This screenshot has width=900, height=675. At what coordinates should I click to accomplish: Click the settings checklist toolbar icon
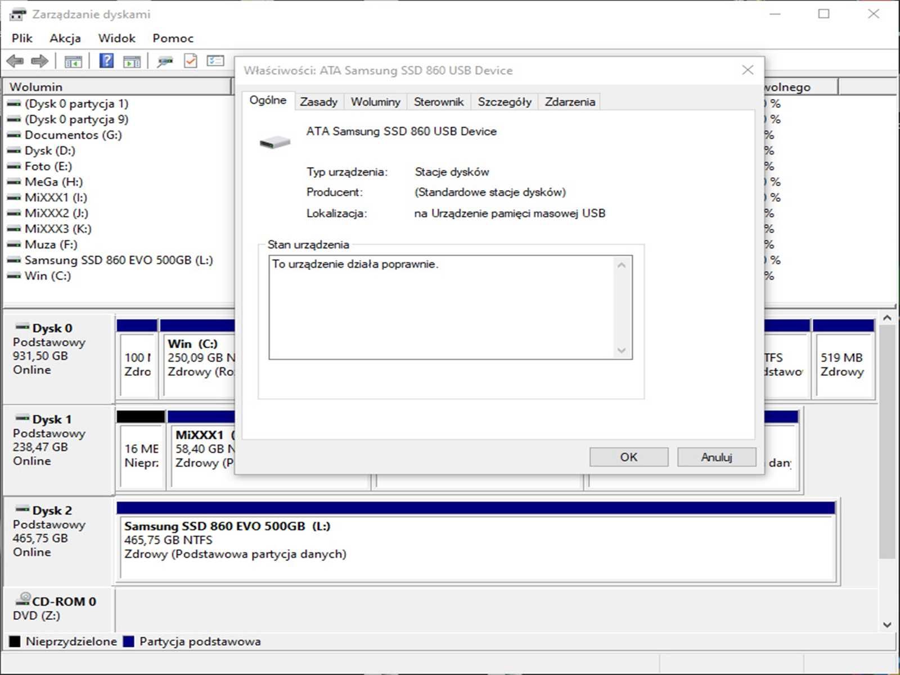(x=215, y=61)
